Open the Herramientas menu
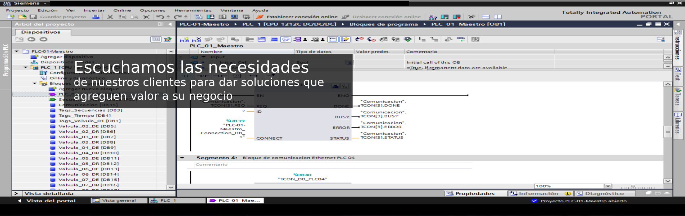Screen dimensions: 685x216 coord(193,10)
